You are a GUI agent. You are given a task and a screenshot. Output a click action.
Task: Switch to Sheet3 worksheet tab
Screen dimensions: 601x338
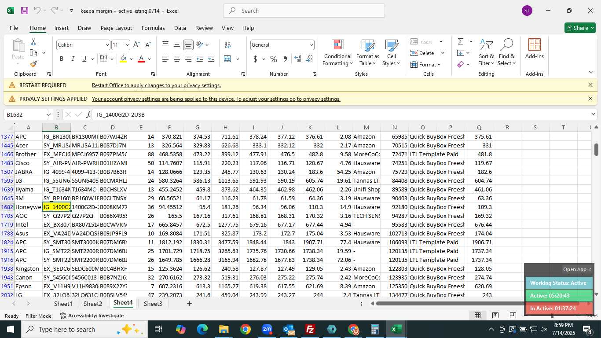(153, 304)
